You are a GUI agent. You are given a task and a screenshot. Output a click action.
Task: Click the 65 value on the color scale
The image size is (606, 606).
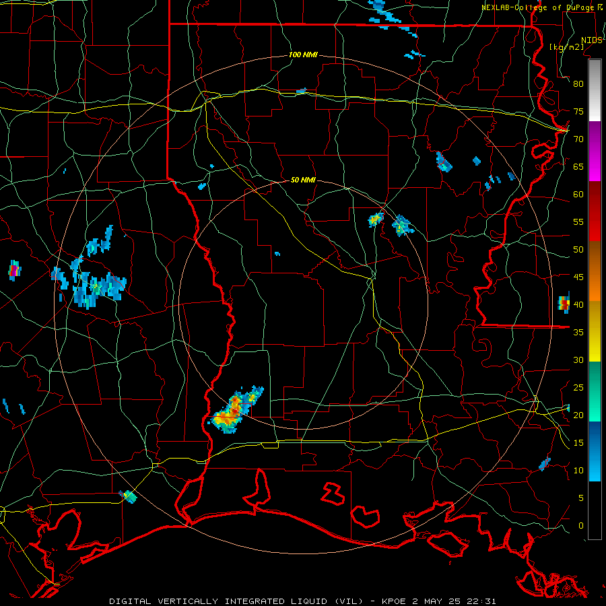(578, 167)
